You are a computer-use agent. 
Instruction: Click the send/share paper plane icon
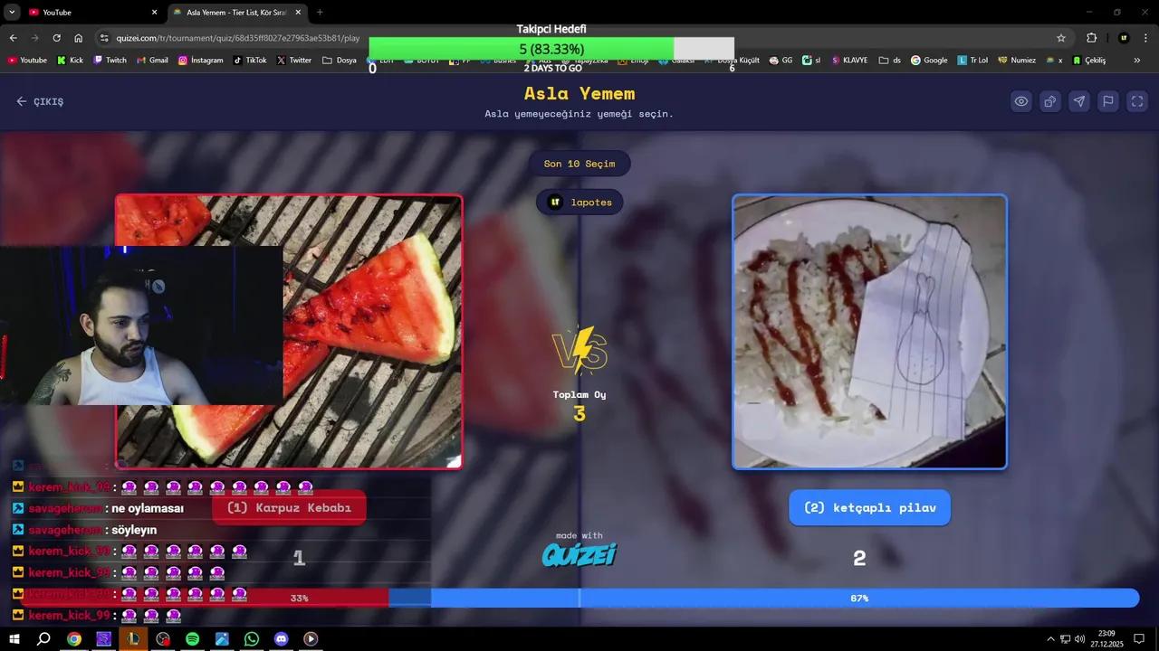click(1079, 101)
